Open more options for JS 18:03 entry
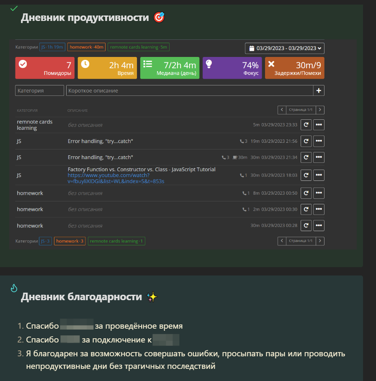376x381 pixels. [x=319, y=175]
